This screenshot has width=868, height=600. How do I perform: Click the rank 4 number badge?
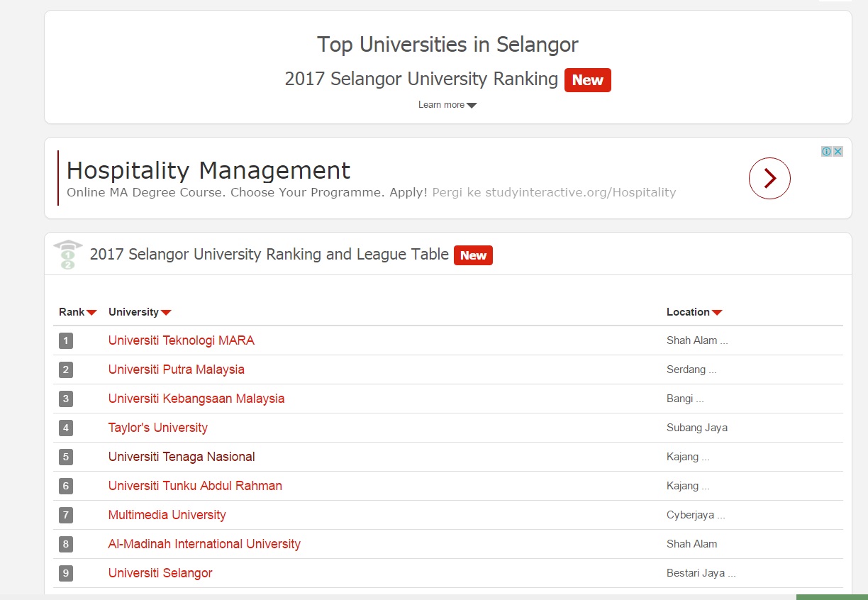(66, 428)
